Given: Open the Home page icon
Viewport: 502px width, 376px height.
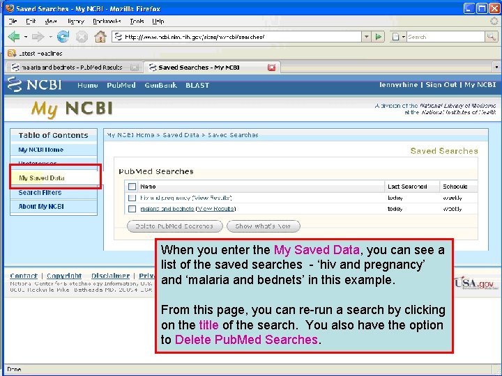Looking at the screenshot, I should (100, 37).
